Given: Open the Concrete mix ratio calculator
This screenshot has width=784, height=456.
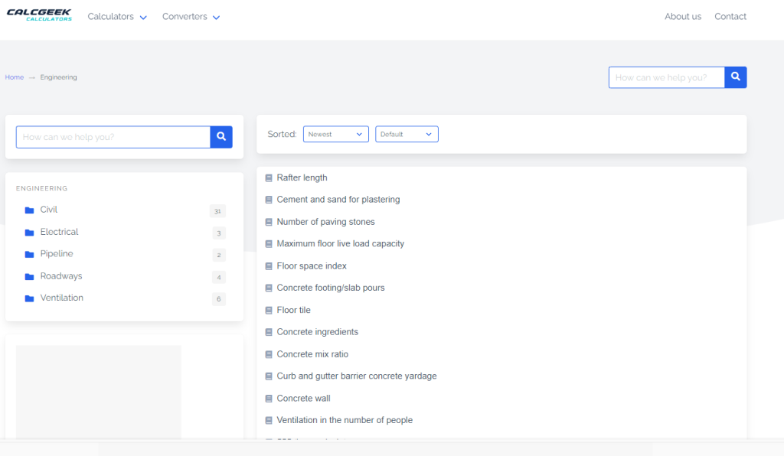Looking at the screenshot, I should [x=312, y=354].
